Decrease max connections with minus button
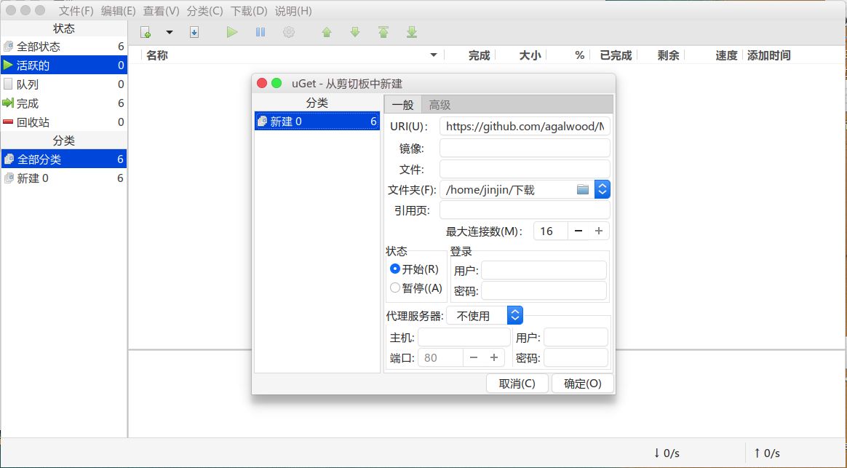 pyautogui.click(x=578, y=231)
